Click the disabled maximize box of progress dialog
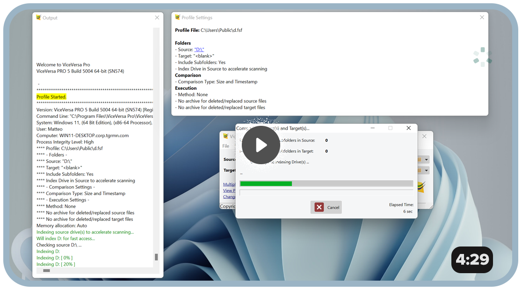The image size is (522, 290). (390, 128)
